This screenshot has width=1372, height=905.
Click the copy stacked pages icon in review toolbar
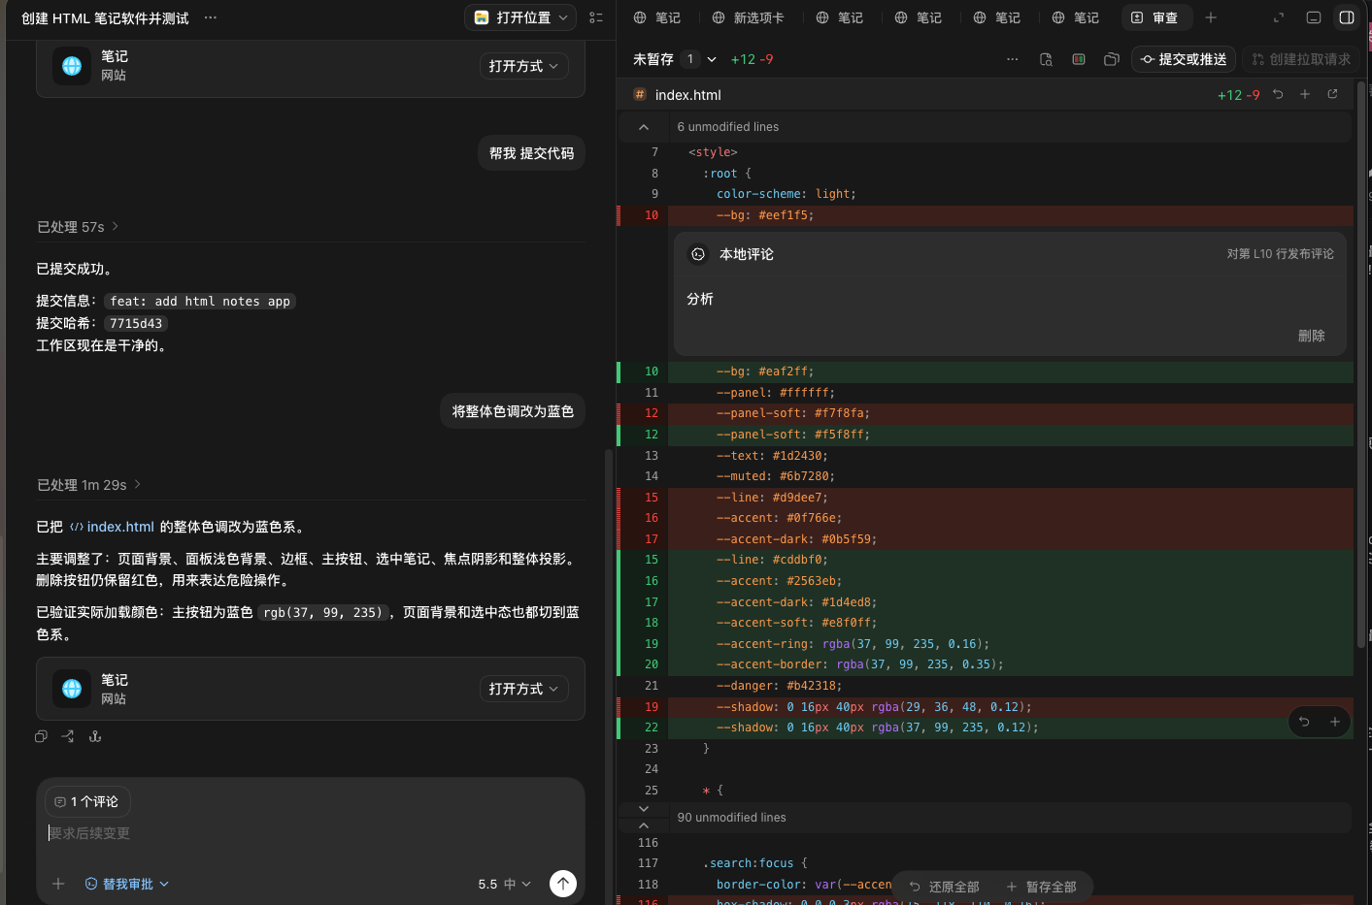1112,59
